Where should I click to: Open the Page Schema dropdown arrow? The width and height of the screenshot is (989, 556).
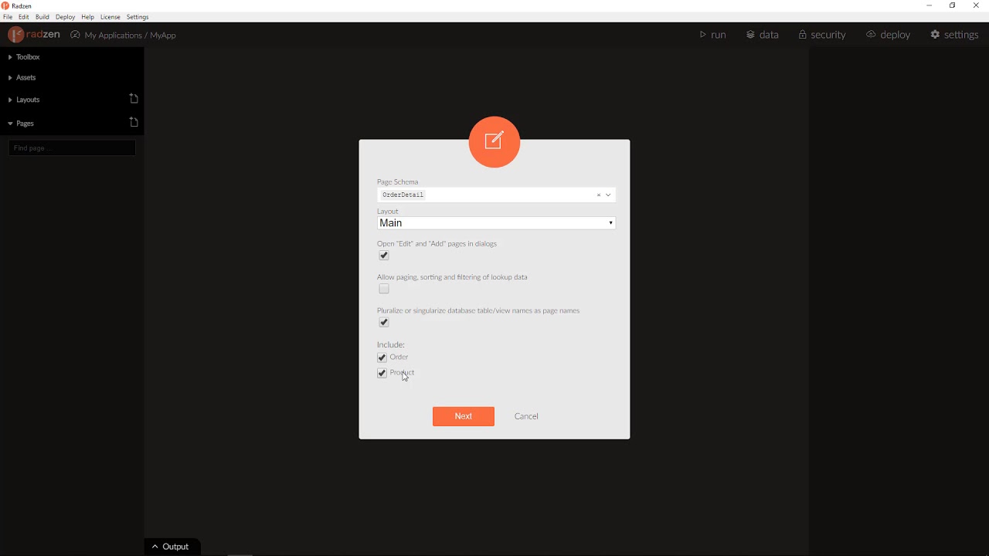tap(609, 195)
